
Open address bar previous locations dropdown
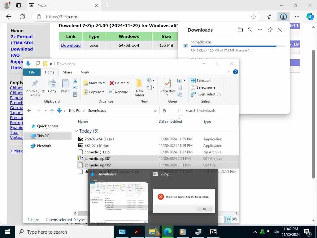[155, 111]
